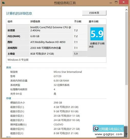Click the 磁盘分区(E:) label
The image size is (130, 139).
click(17, 116)
